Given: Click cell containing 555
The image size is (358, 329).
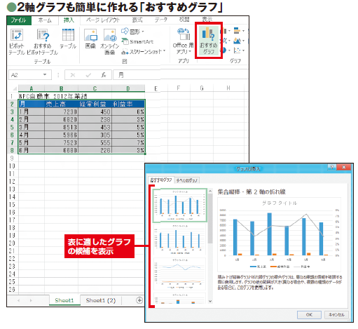Looking at the screenshot, I should pos(95,142).
